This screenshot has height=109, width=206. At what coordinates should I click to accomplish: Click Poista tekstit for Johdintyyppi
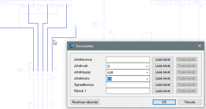(187, 72)
